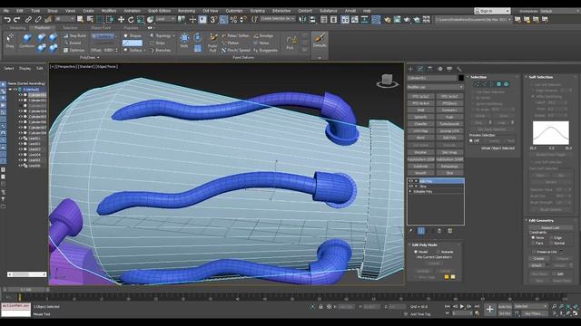
Task: Set Preview Selection to Off
Action: click(x=471, y=141)
